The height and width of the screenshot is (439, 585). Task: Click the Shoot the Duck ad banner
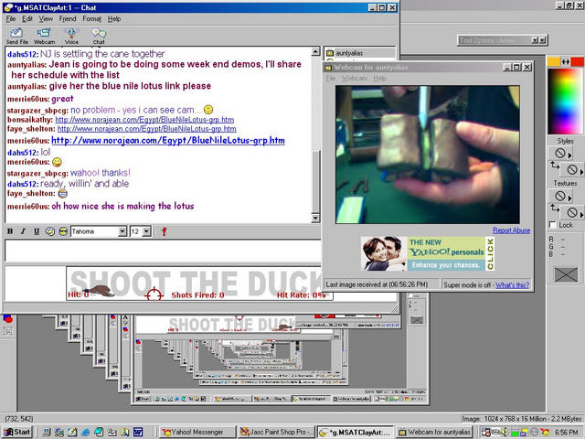pyautogui.click(x=199, y=284)
